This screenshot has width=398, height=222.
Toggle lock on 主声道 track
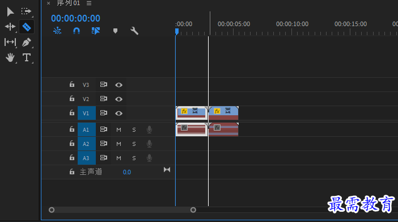tap(72, 172)
